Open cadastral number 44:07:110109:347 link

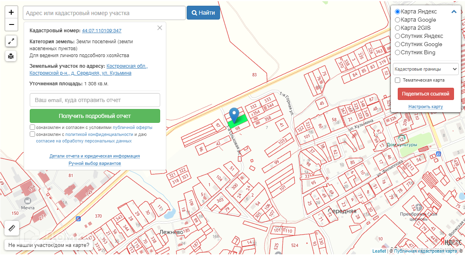pos(101,31)
